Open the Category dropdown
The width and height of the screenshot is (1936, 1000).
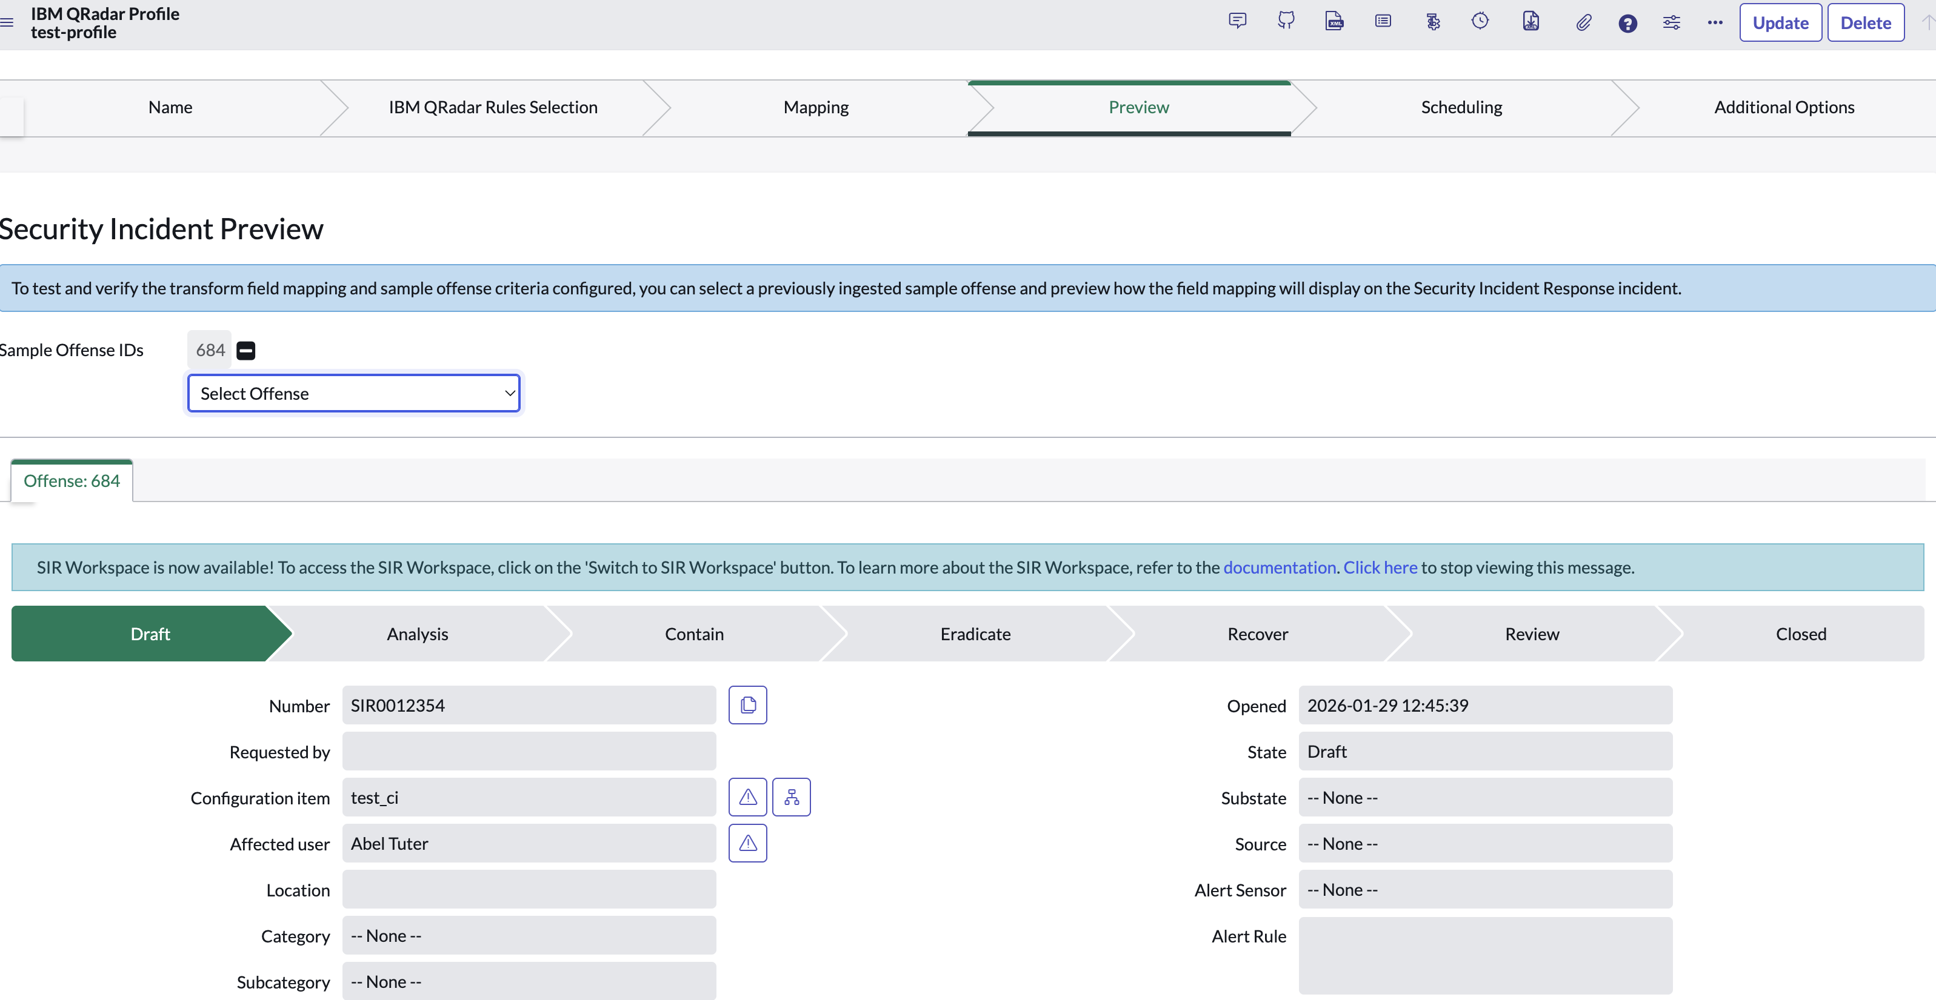click(x=529, y=935)
